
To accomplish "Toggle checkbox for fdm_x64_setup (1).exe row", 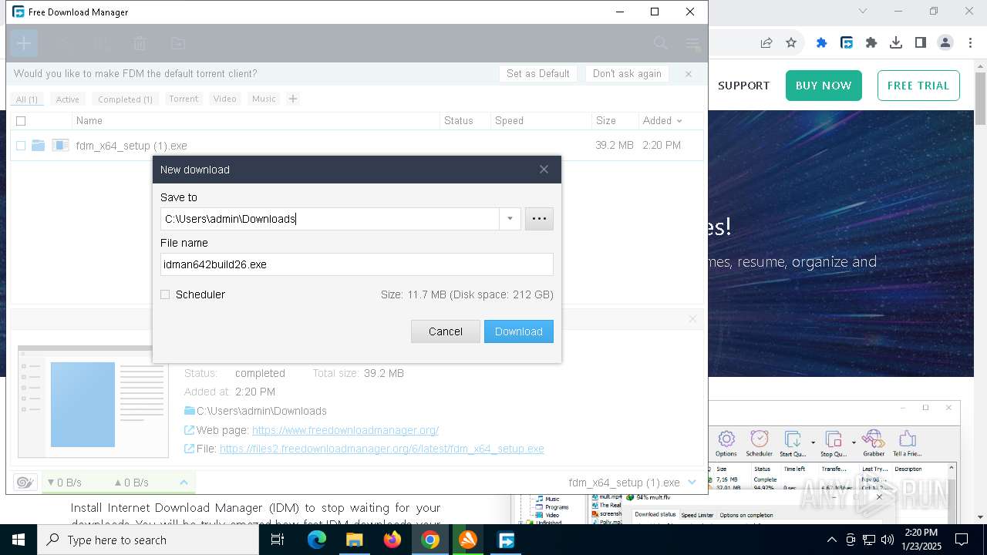I will 21,145.
